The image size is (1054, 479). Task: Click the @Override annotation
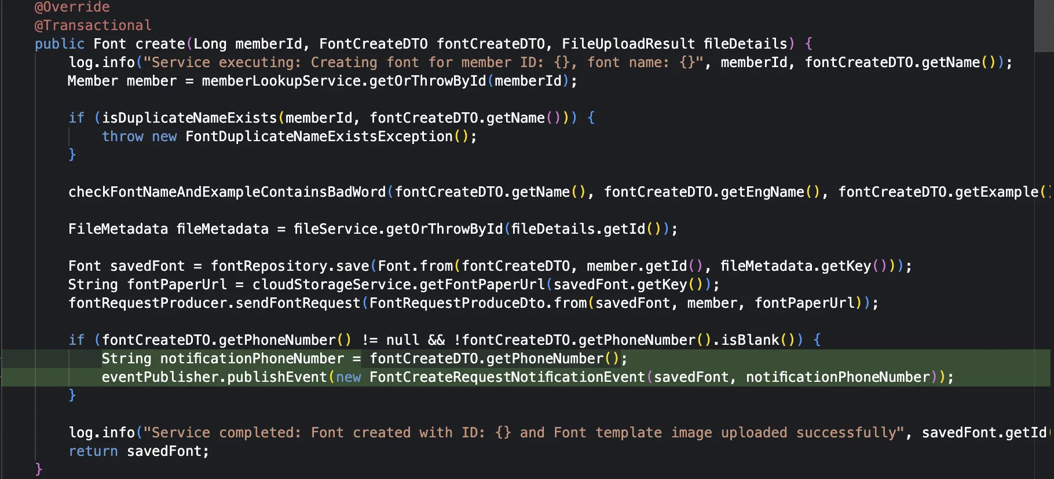pyautogui.click(x=72, y=7)
